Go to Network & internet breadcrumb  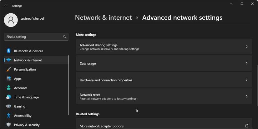click(103, 18)
